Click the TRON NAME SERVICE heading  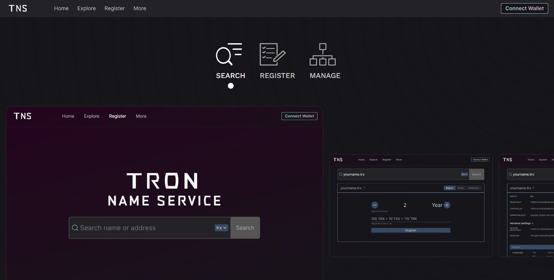coord(164,190)
